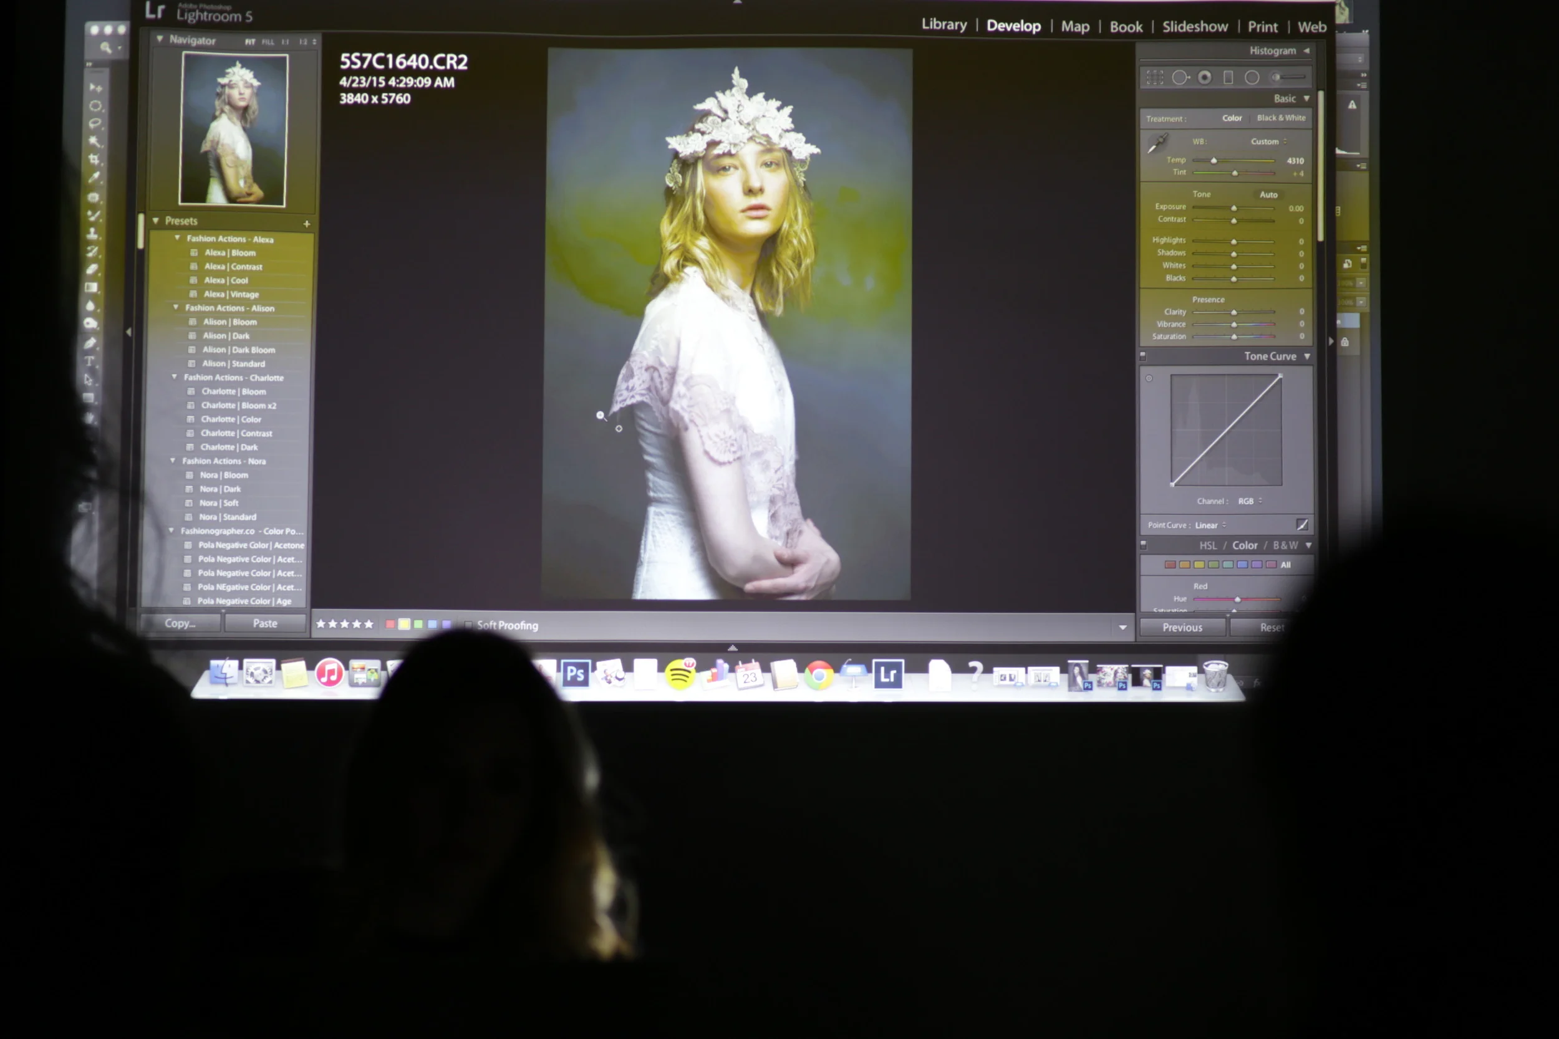
Task: Click the Lr logo icon
Action: point(155,11)
